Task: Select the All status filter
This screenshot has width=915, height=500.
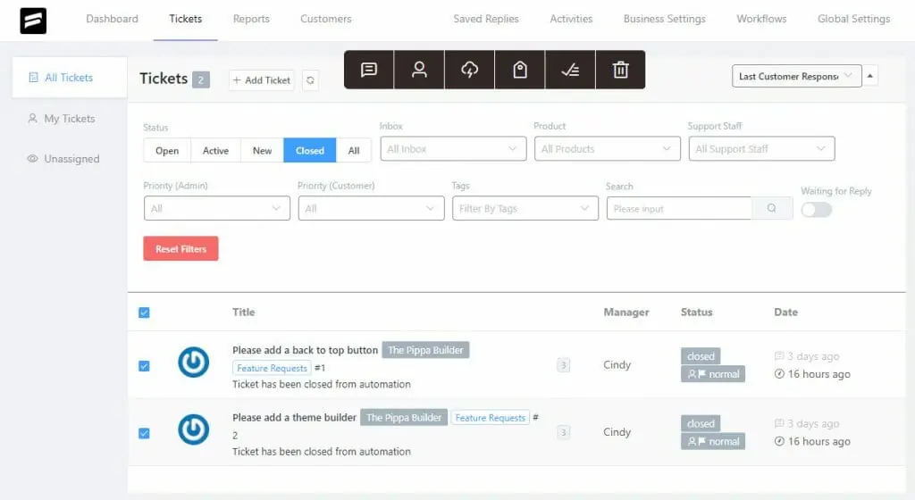Action: click(354, 150)
